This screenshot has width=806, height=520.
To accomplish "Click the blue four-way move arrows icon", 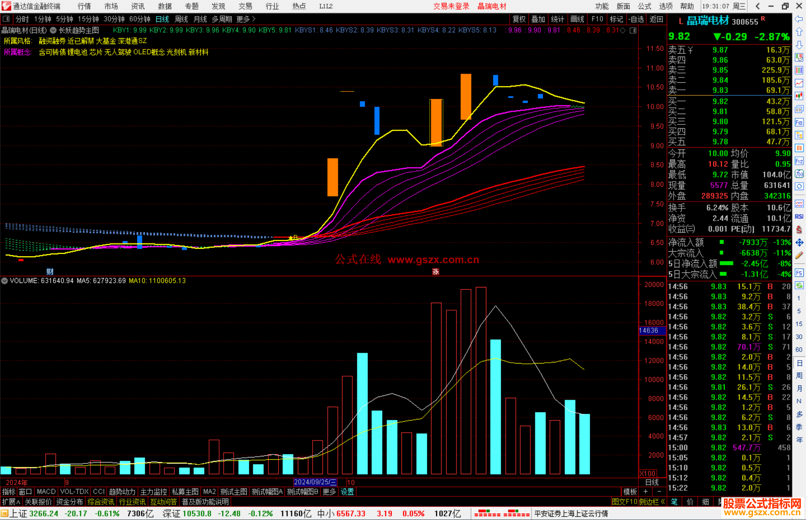I will point(799,243).
